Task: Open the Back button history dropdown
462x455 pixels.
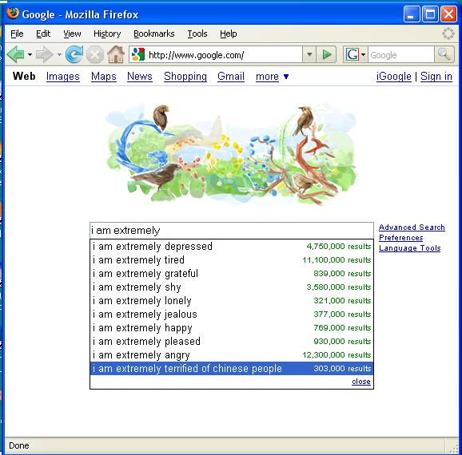Action: (x=30, y=54)
